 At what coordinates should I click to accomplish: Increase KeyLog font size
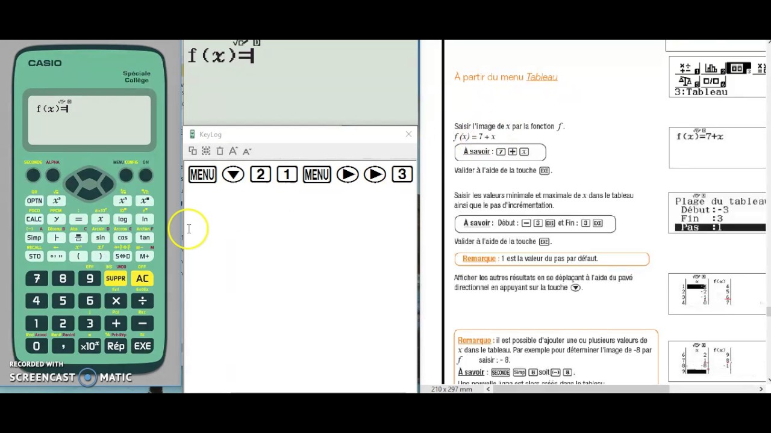click(233, 151)
